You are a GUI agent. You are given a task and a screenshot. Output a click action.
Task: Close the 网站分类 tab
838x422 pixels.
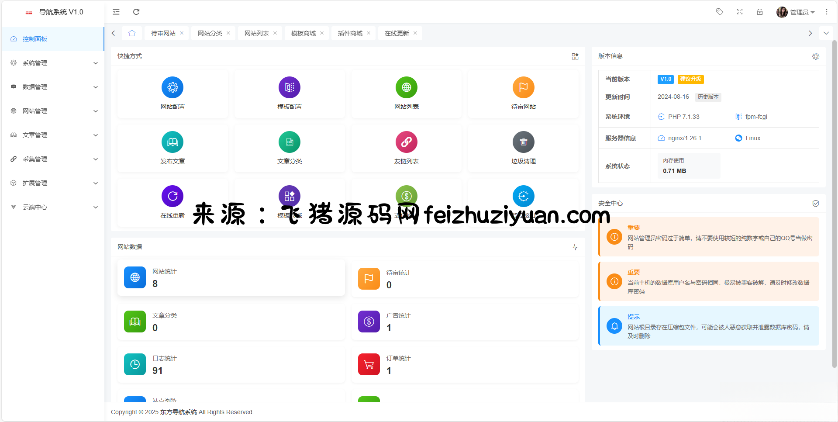(x=228, y=33)
